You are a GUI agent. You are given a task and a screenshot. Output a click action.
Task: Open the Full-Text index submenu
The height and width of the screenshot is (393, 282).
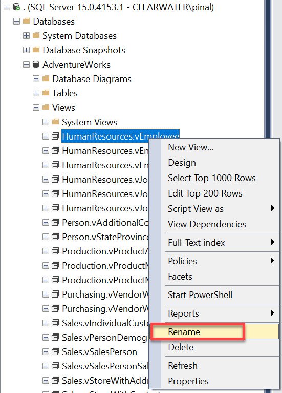pos(214,242)
